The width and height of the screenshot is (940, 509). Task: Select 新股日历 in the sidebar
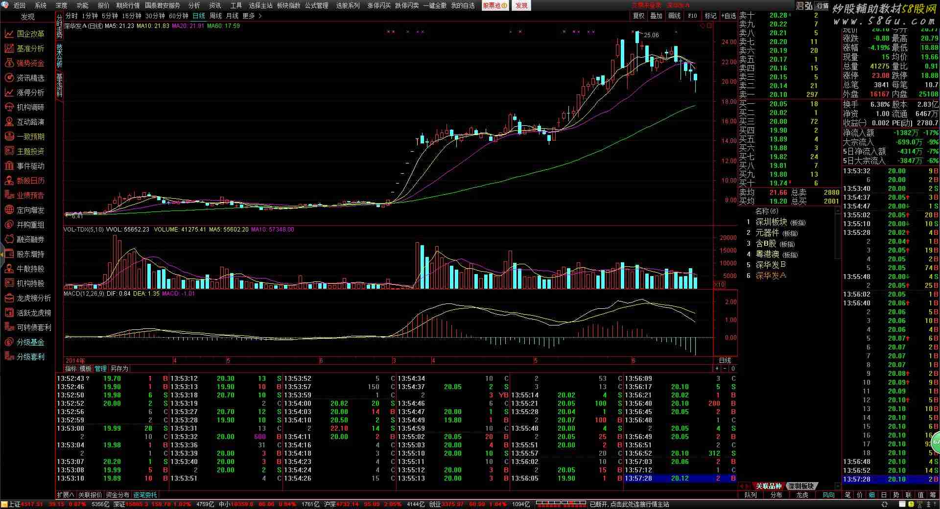[30, 181]
